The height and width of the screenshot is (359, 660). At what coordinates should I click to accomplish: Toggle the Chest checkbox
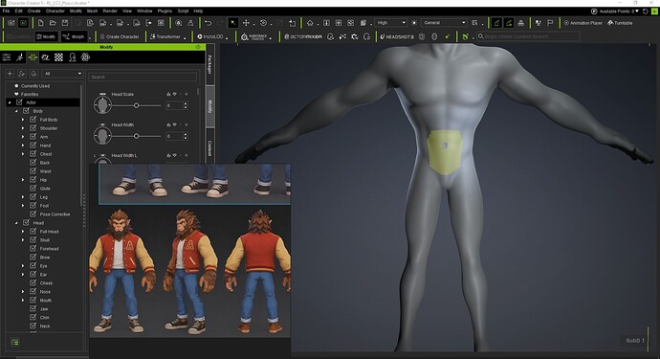pos(33,154)
